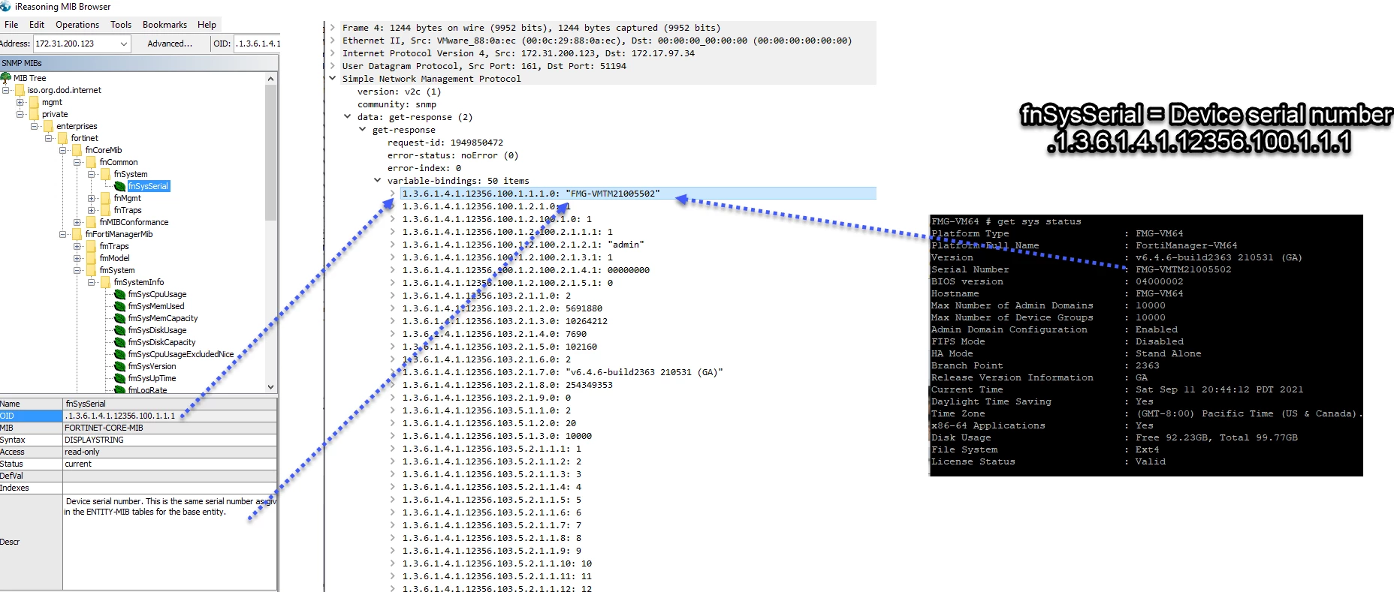Select the fmSysDiskCapacity leaf icon
This screenshot has width=1394, height=592.
point(119,342)
